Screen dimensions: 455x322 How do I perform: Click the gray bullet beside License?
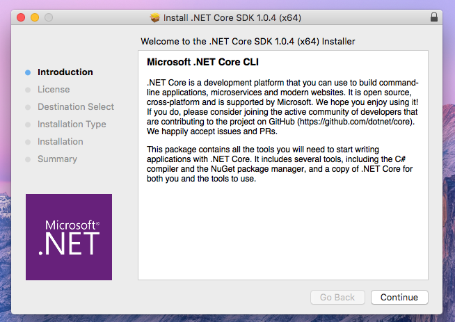(x=28, y=90)
